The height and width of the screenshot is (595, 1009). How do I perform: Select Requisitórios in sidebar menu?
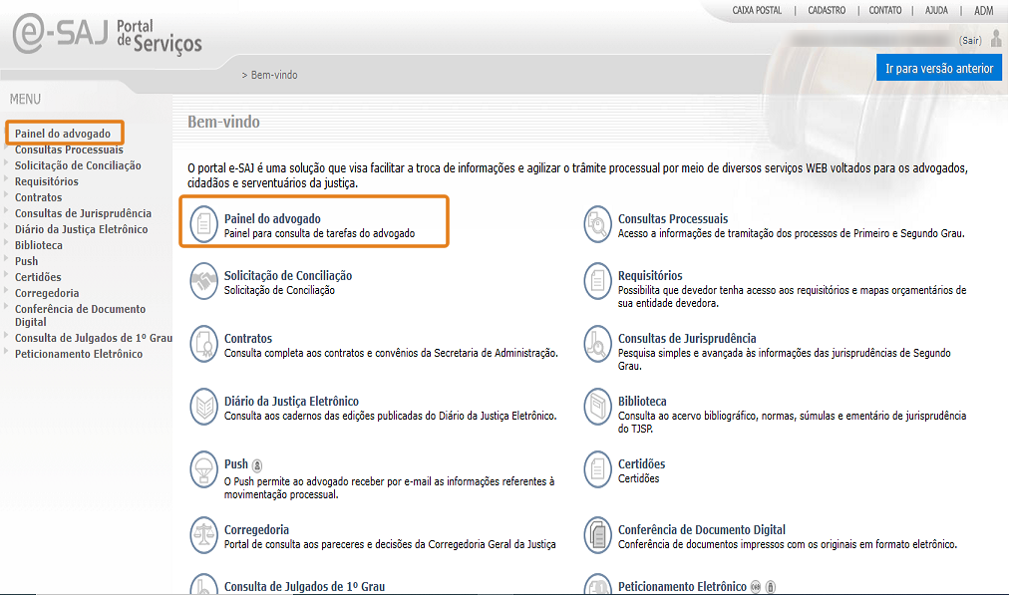coord(46,181)
